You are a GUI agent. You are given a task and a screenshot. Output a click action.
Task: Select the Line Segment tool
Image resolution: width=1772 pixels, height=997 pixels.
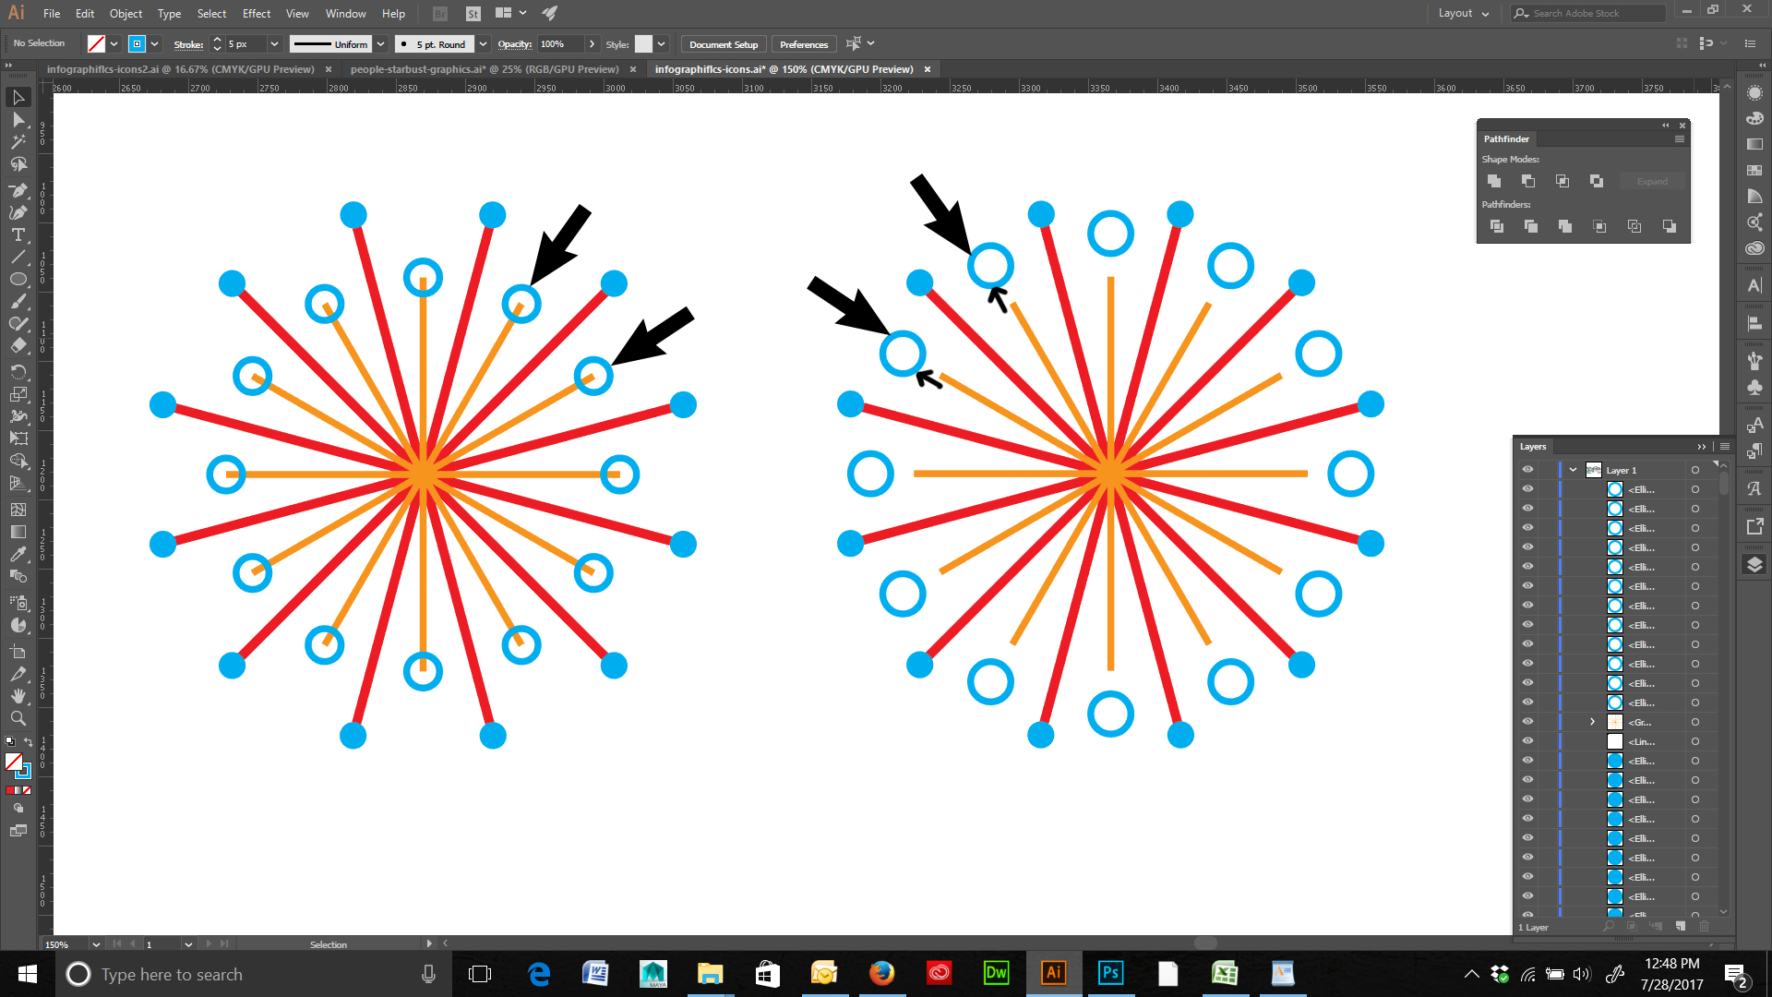click(x=18, y=257)
